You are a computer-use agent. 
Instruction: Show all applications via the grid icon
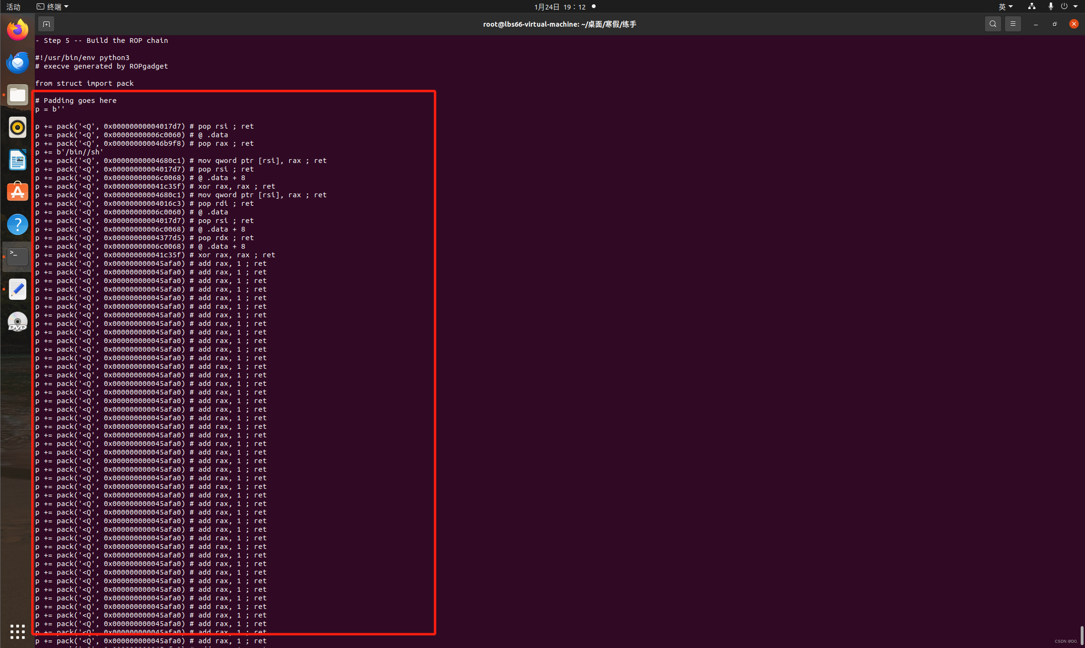[x=17, y=631]
